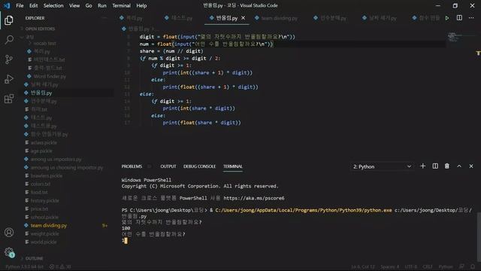
Task: Open the Help menu
Action: coord(141,5)
